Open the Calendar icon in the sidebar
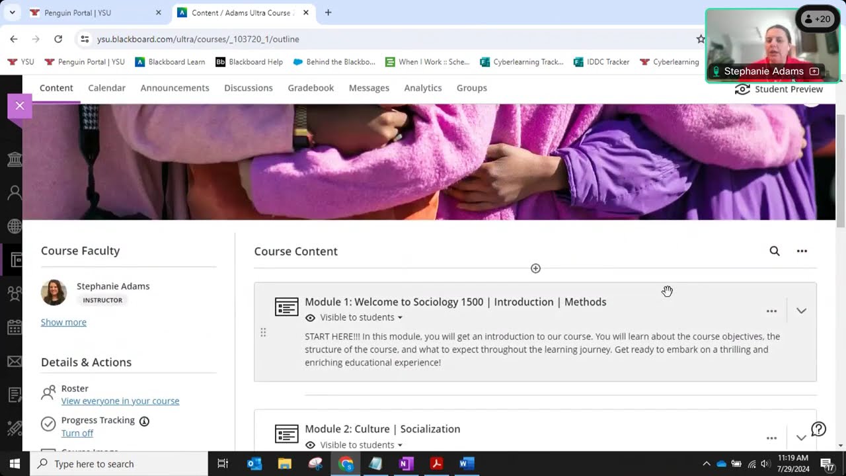This screenshot has width=846, height=476. [14, 327]
